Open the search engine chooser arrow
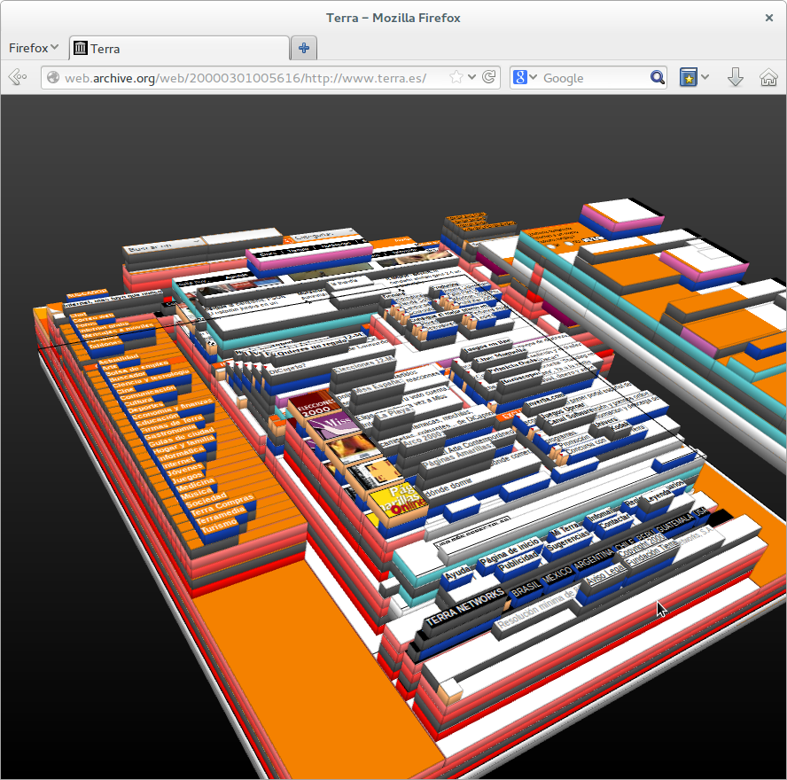787x780 pixels. pyautogui.click(x=533, y=77)
